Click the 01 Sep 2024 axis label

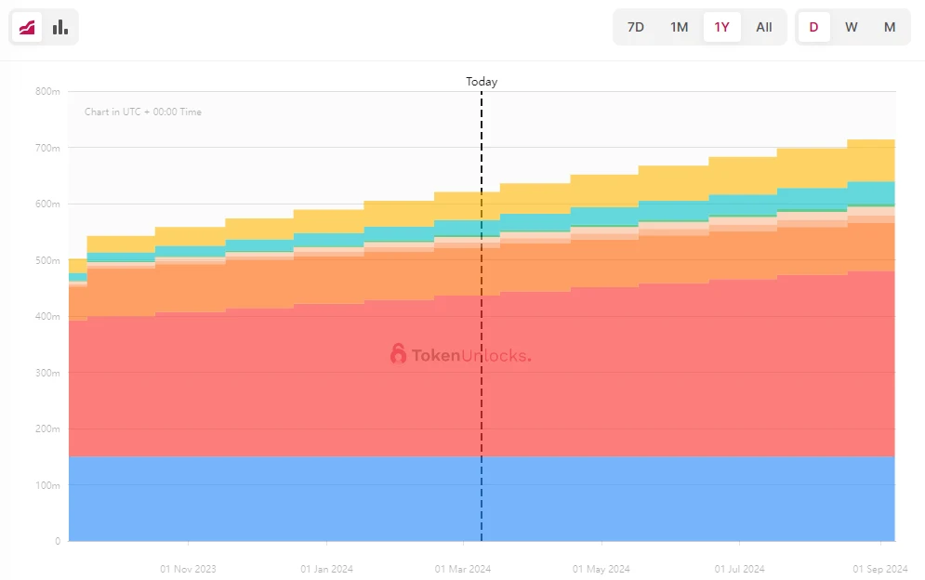tap(879, 569)
